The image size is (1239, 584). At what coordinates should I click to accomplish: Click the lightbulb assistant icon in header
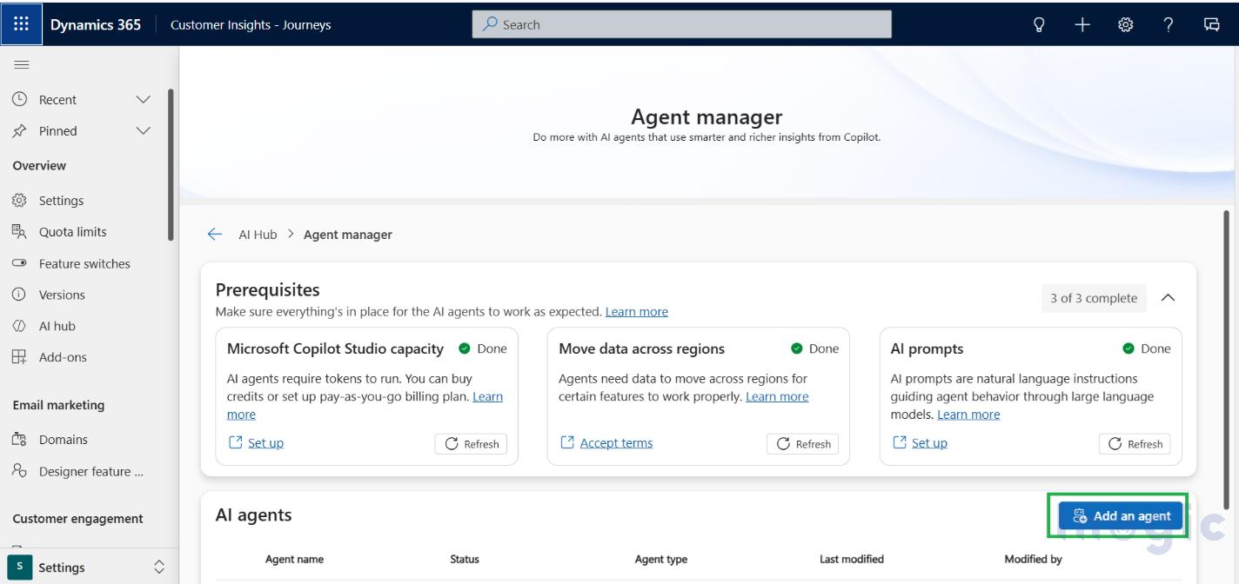(x=1038, y=24)
